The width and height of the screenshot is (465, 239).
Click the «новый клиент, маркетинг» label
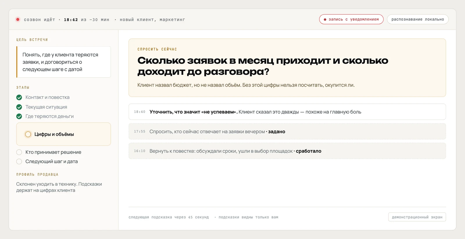[x=152, y=20]
